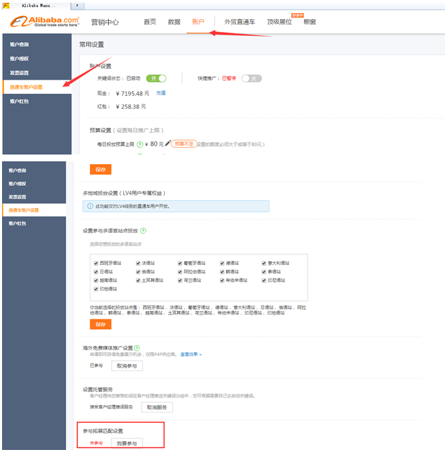Click the 取消服务 button
Image resolution: width=445 pixels, height=452 pixels.
(156, 407)
